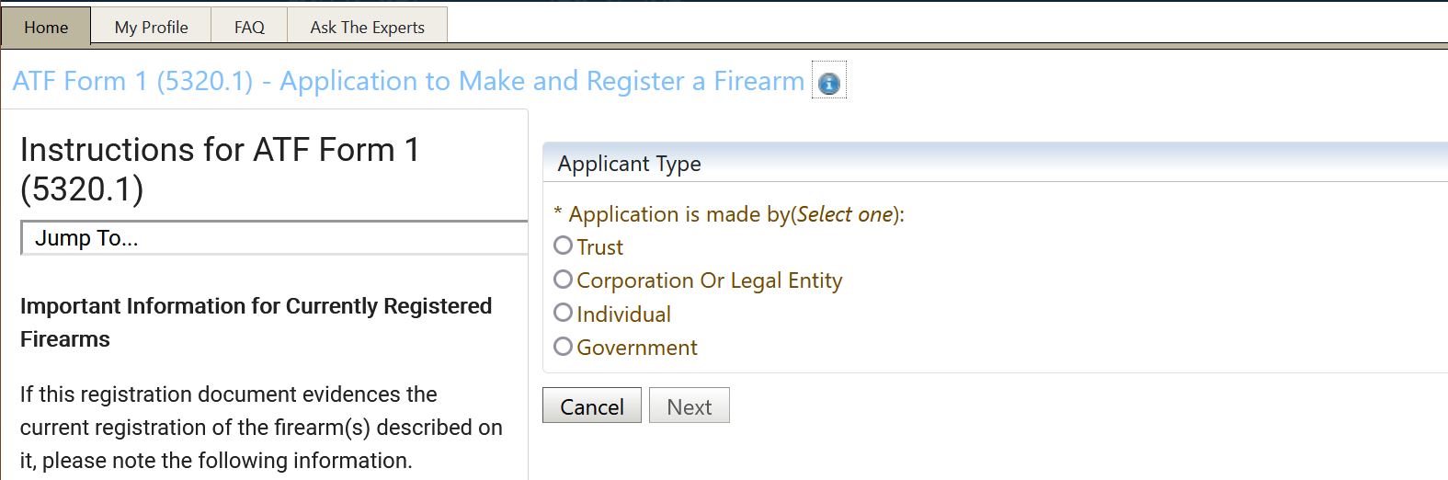
Task: Click the blue info icon beside form title
Action: click(x=828, y=84)
